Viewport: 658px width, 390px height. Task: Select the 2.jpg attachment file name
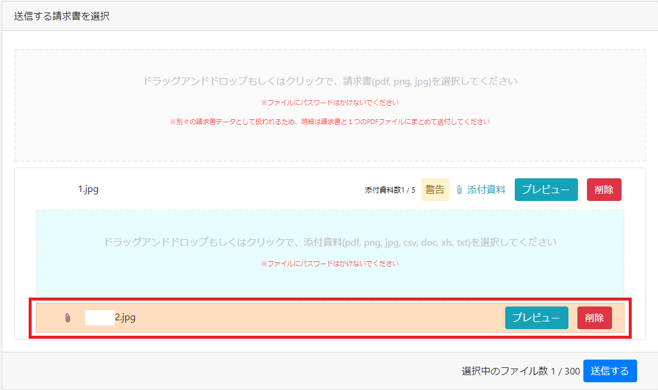pos(125,317)
